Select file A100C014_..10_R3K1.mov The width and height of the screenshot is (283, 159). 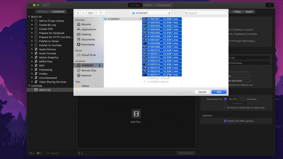click(162, 64)
